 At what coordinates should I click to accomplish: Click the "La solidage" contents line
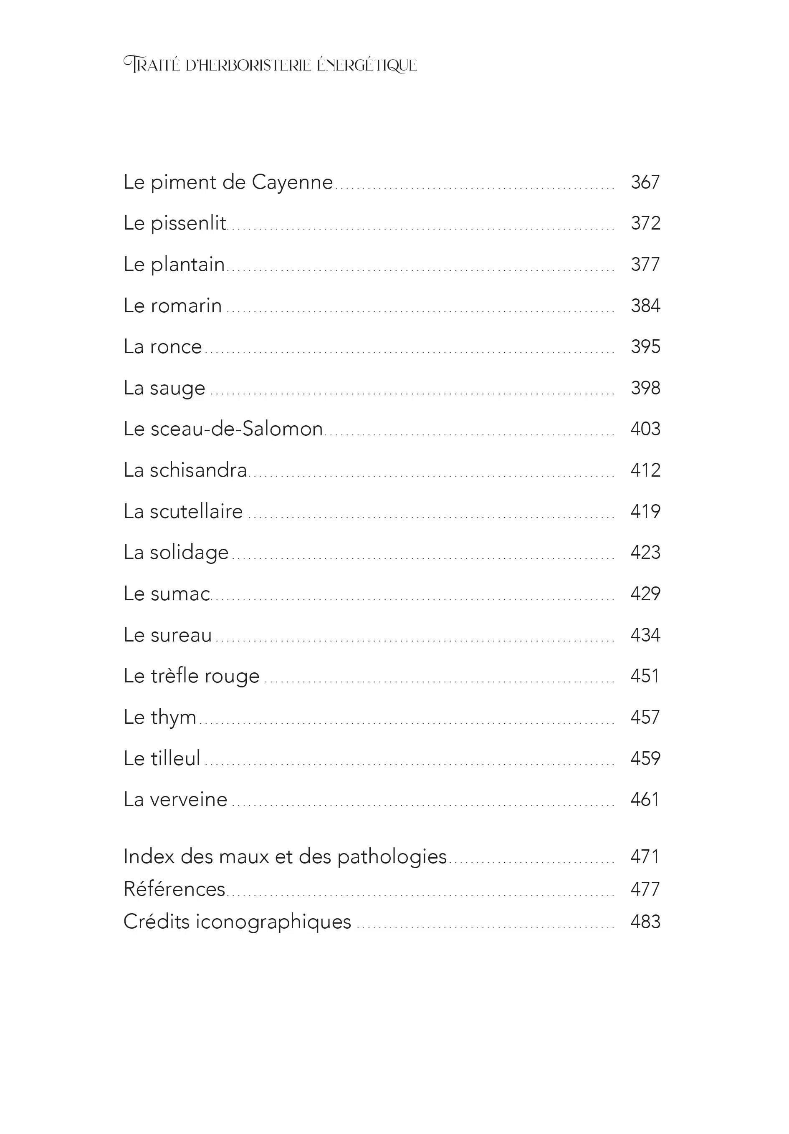pos(176,552)
